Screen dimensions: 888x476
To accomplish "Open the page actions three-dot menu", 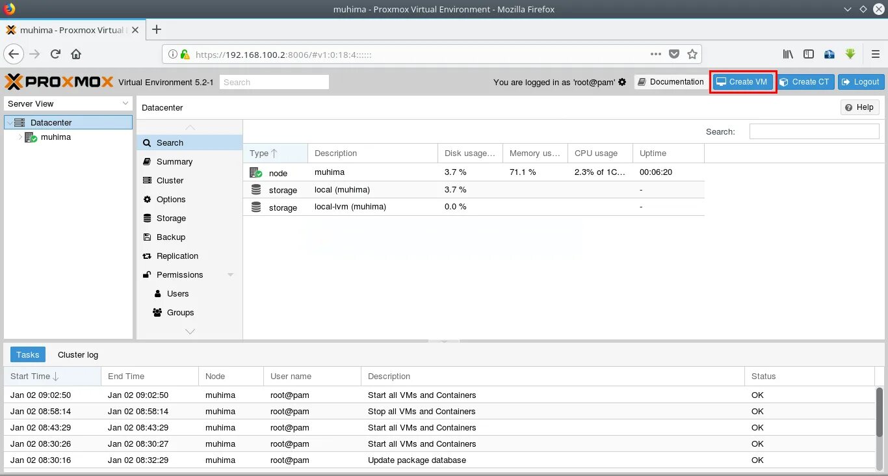I will click(x=656, y=54).
